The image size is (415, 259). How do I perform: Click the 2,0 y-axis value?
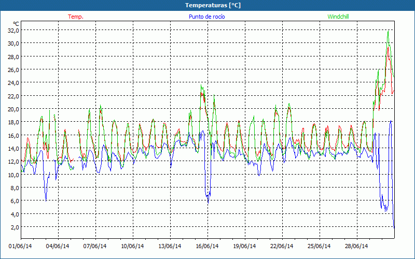pyautogui.click(x=15, y=227)
